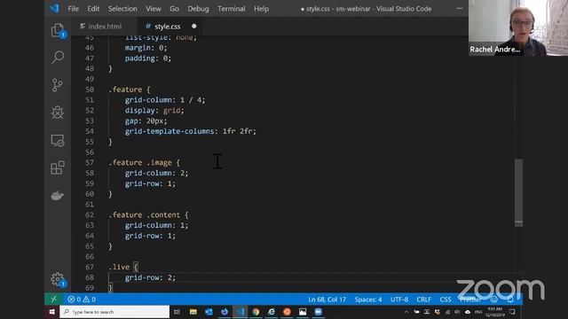Click the '.live {' selector line
This screenshot has height=319, width=568.
123,267
